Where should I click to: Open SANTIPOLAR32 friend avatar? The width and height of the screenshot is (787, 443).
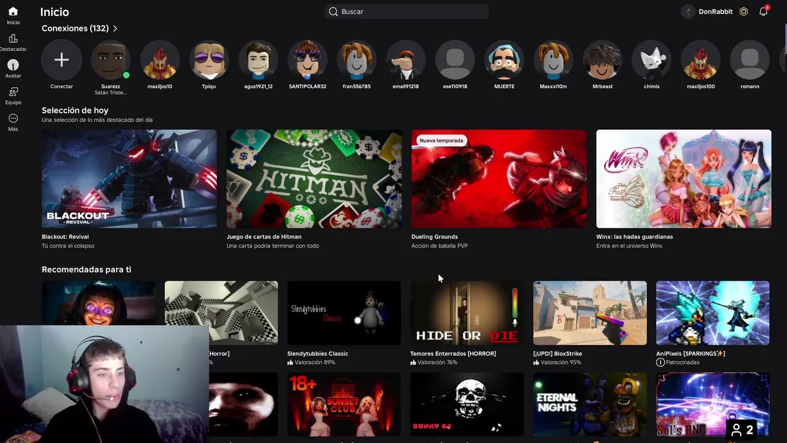(307, 60)
